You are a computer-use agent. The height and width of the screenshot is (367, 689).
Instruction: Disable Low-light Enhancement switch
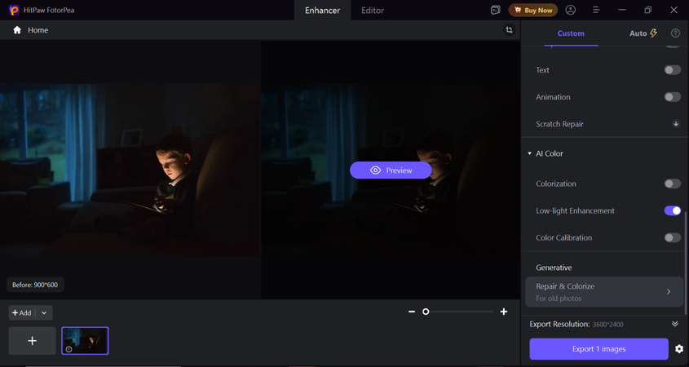point(673,210)
